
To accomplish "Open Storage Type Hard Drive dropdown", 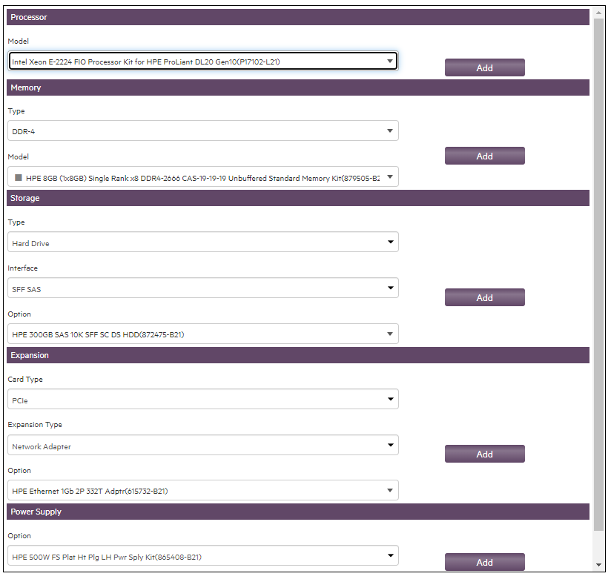I will click(203, 242).
